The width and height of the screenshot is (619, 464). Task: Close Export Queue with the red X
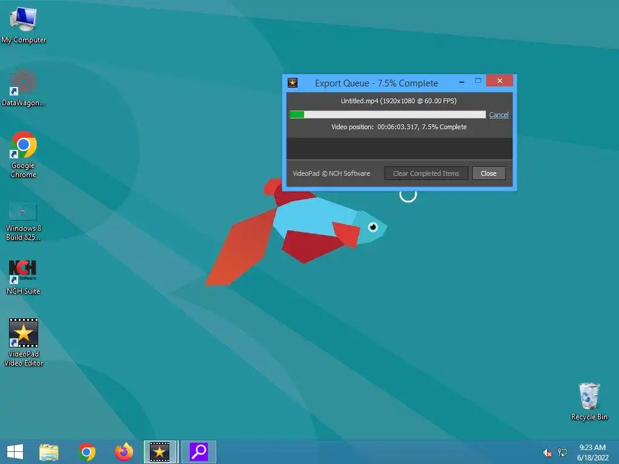(x=500, y=80)
